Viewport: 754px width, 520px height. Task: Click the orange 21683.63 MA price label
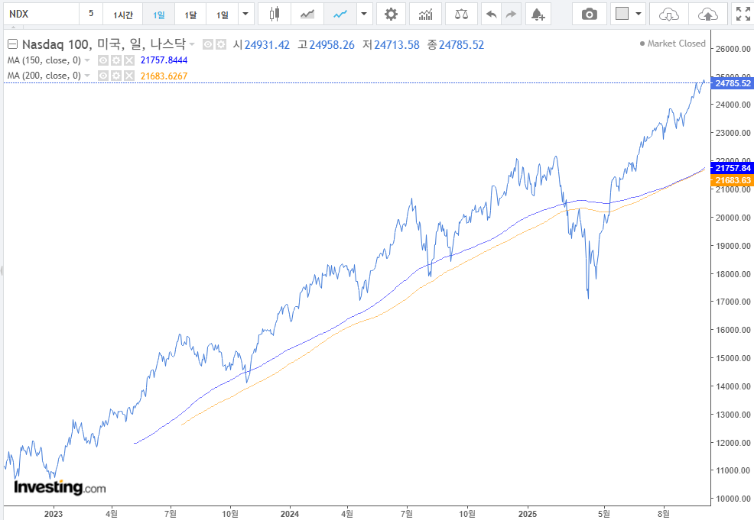pos(732,180)
